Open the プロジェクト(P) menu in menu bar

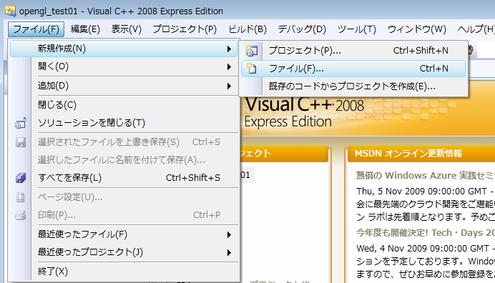click(x=185, y=29)
